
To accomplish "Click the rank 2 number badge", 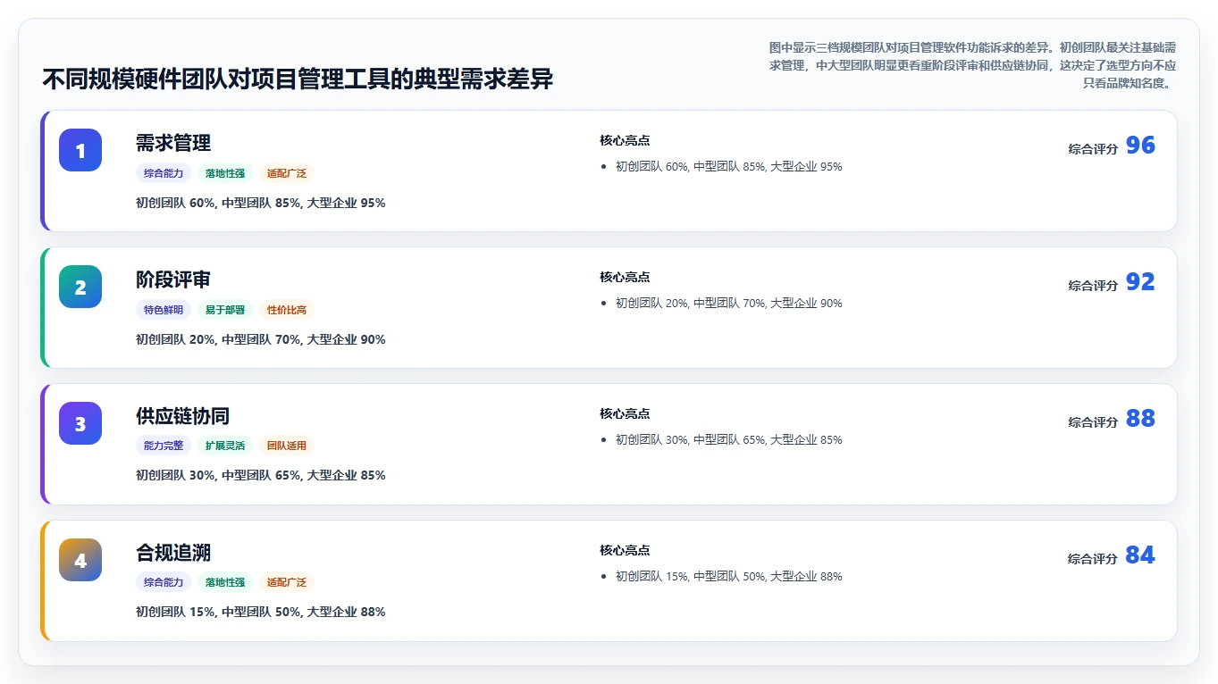I will tap(80, 287).
